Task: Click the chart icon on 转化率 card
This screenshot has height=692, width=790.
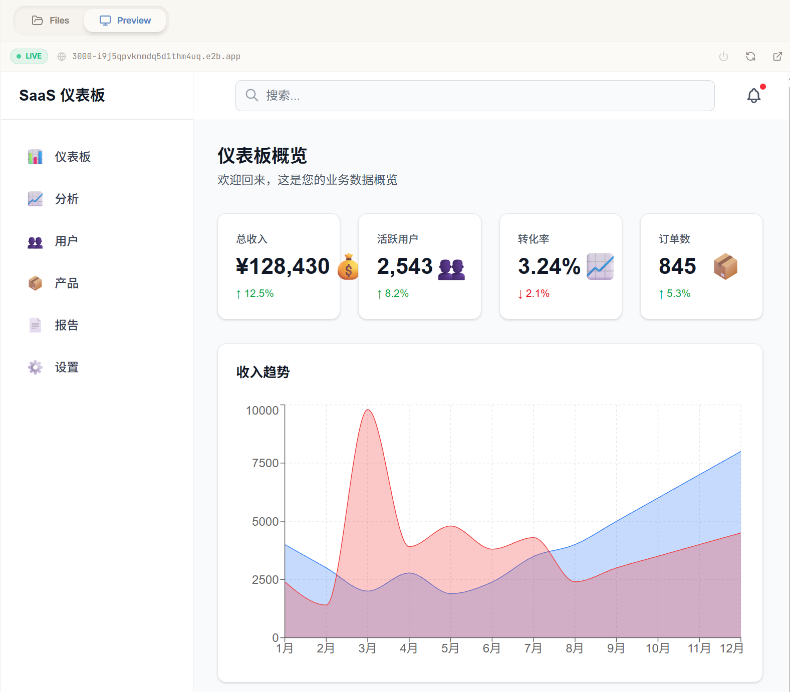Action: coord(600,266)
